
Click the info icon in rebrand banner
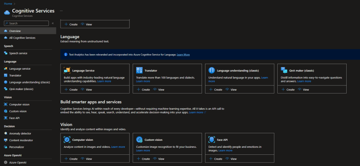pyautogui.click(x=65, y=55)
